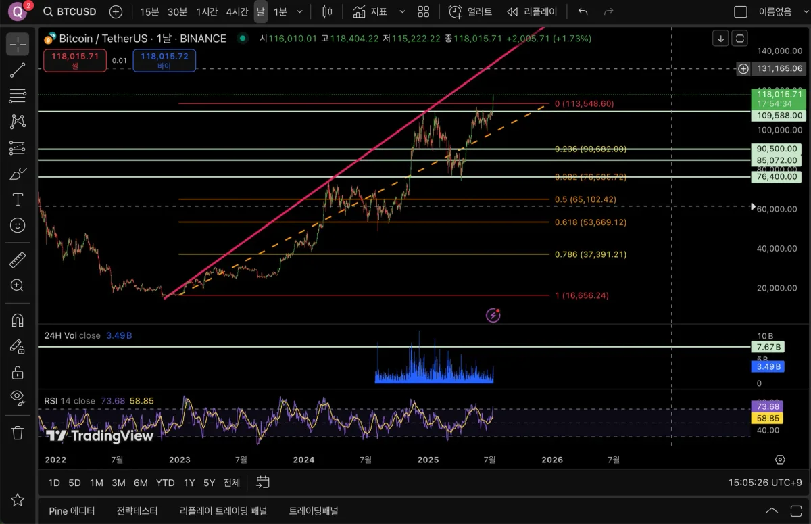The image size is (811, 524).
Task: Click the 얼러트 alert button
Action: click(x=470, y=11)
